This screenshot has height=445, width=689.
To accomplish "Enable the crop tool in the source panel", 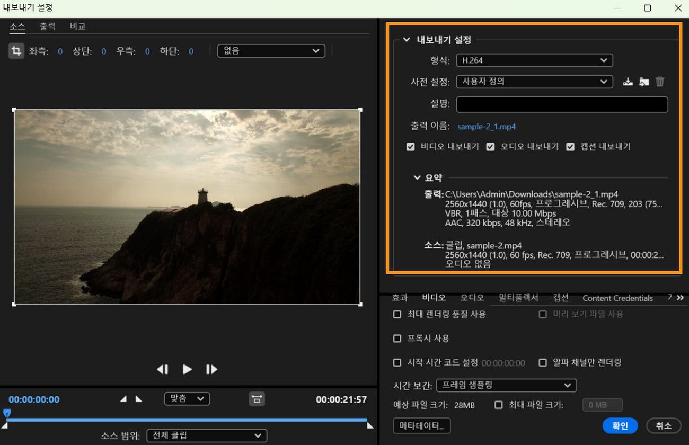I will [x=17, y=51].
